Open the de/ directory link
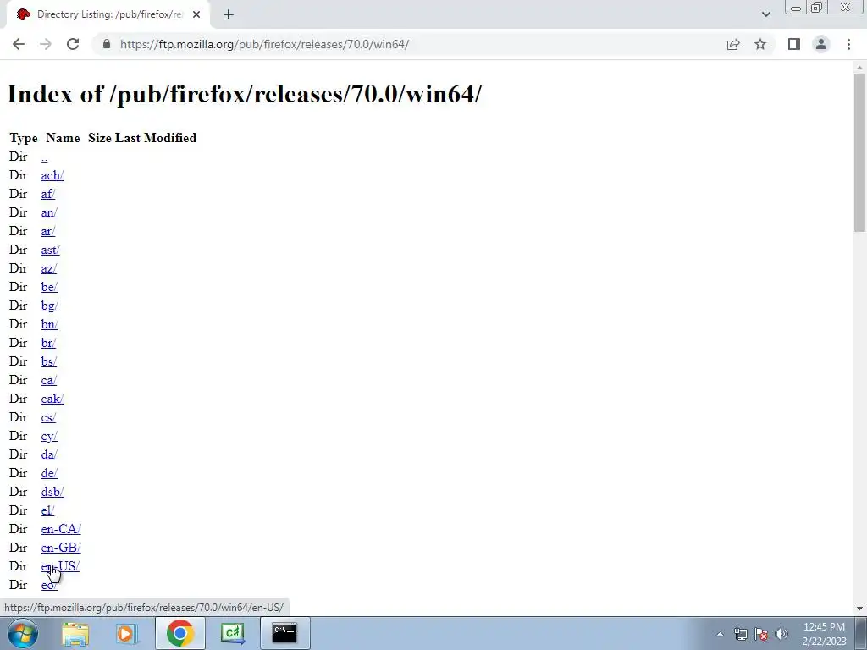 click(49, 473)
